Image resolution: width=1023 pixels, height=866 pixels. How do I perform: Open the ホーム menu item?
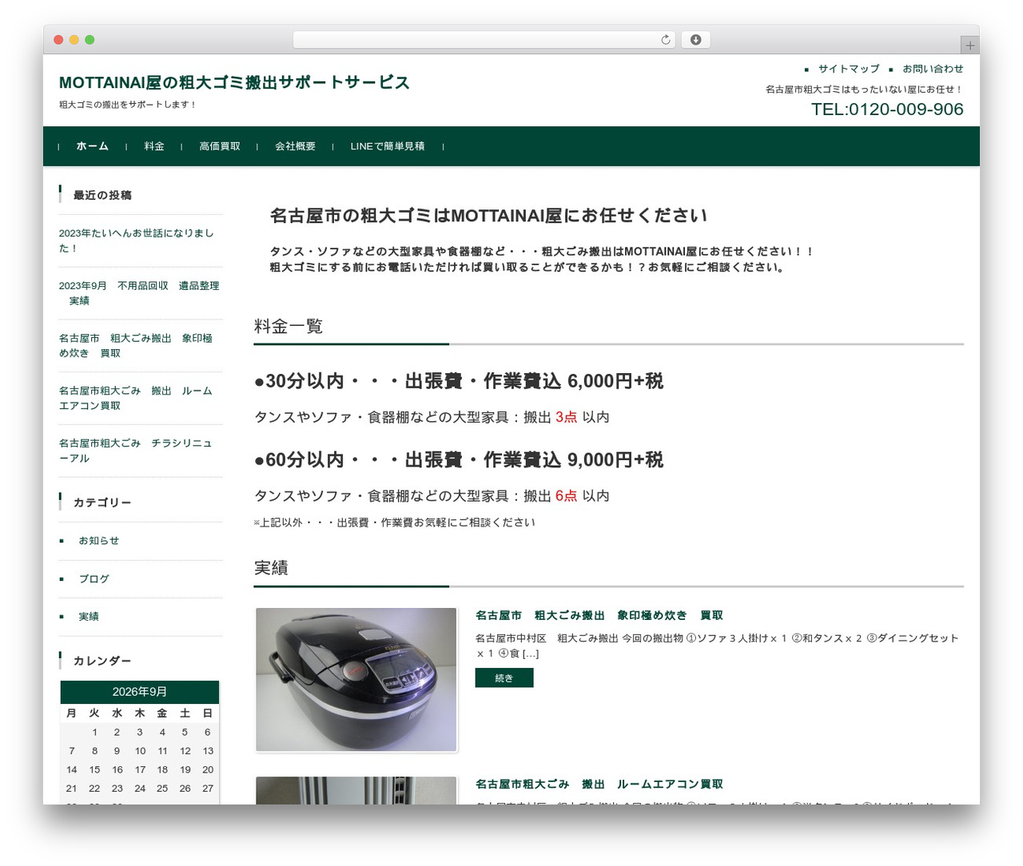[x=92, y=146]
